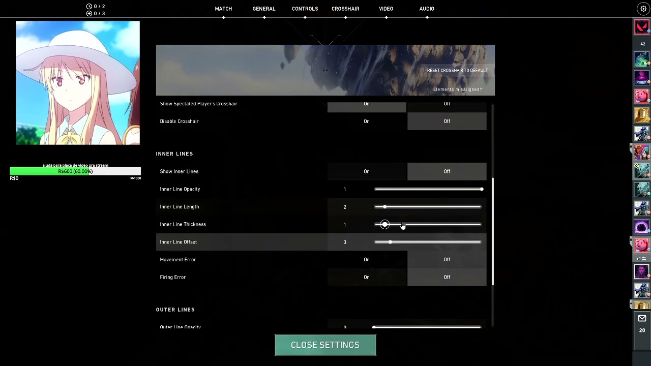This screenshot has height=366, width=651.
Task: Set inner lines Movement Error to Off
Action: [x=447, y=260]
